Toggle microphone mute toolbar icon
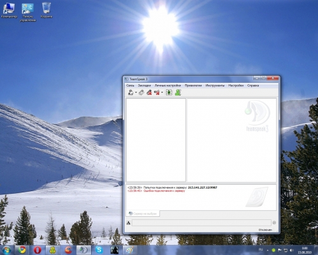The height and width of the screenshot is (255, 318). click(x=149, y=92)
